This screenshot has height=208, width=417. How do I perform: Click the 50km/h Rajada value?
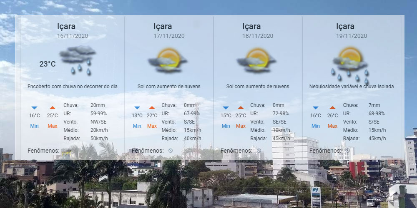tap(99, 138)
